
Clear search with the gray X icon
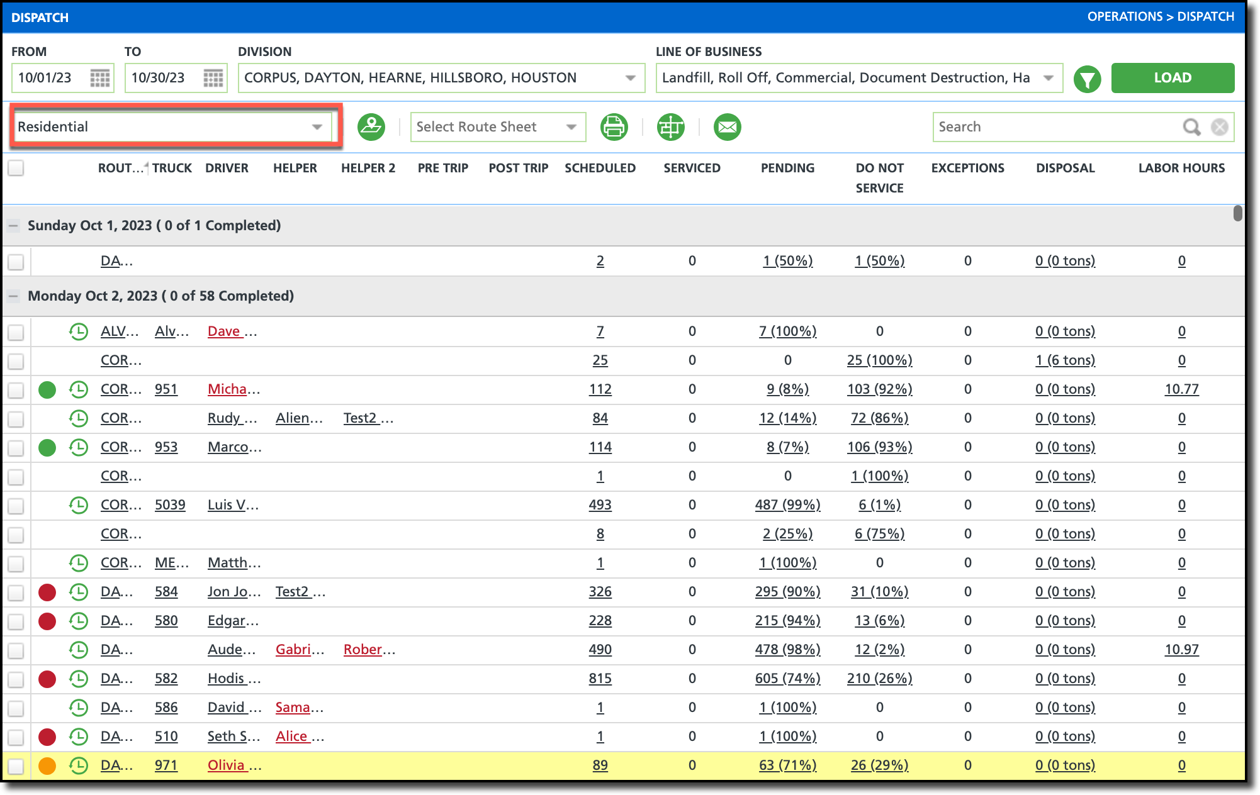pyautogui.click(x=1220, y=127)
